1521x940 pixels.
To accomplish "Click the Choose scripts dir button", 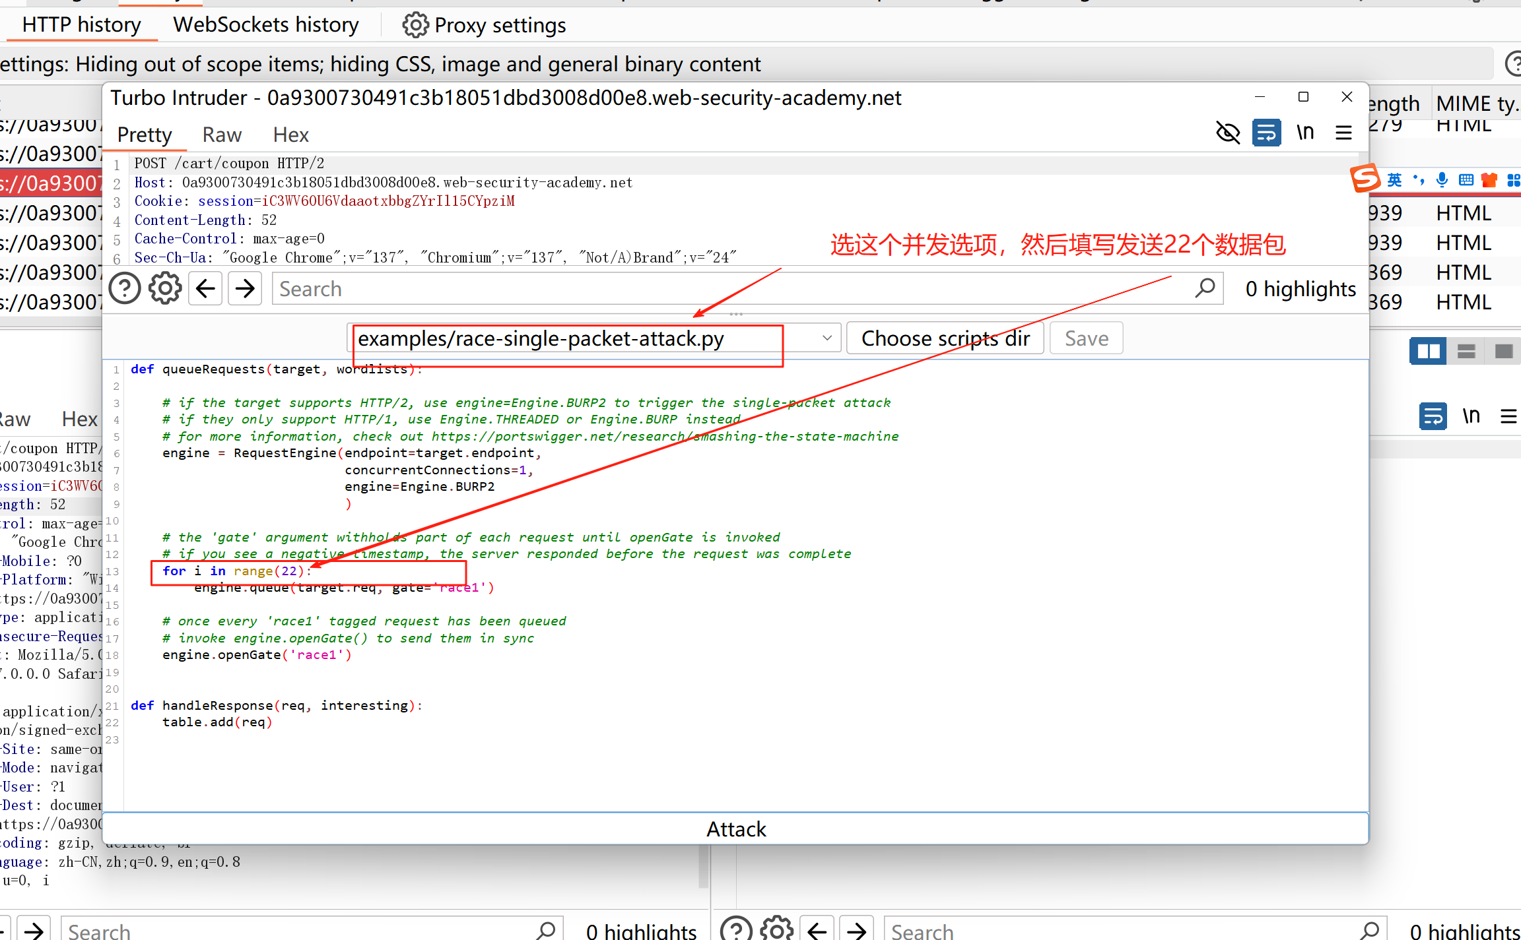I will (x=945, y=338).
